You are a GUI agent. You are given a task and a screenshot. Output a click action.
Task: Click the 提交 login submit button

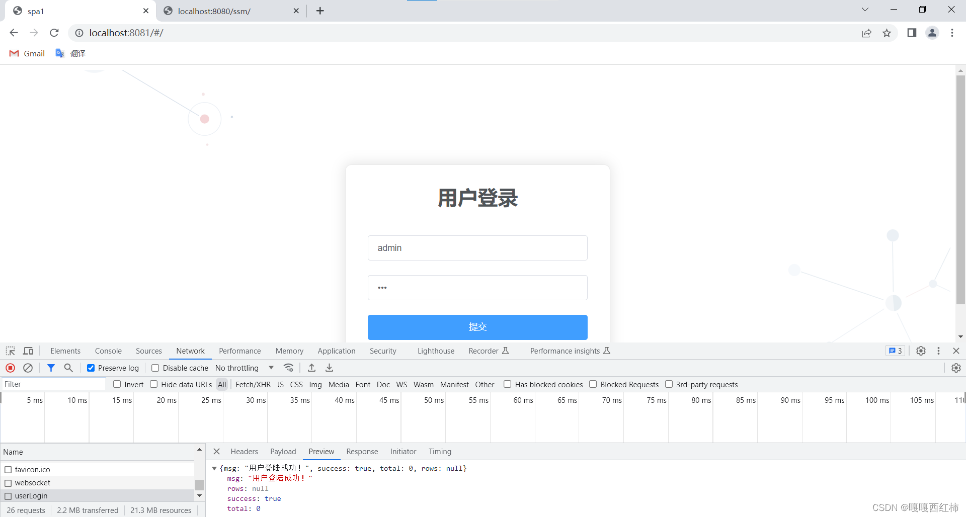click(477, 327)
